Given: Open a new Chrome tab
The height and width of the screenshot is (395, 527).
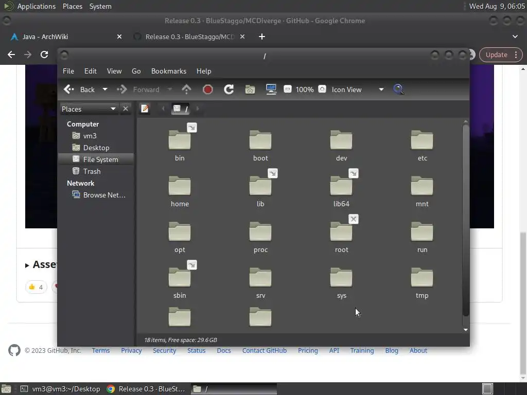Looking at the screenshot, I should tap(262, 37).
